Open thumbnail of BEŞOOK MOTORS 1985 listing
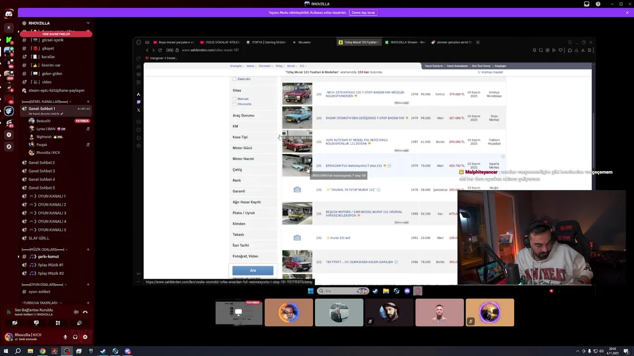The image size is (634, 356). click(x=297, y=214)
